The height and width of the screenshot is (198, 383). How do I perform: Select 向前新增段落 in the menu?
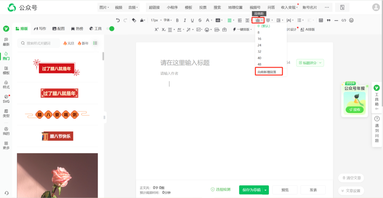coord(267,72)
